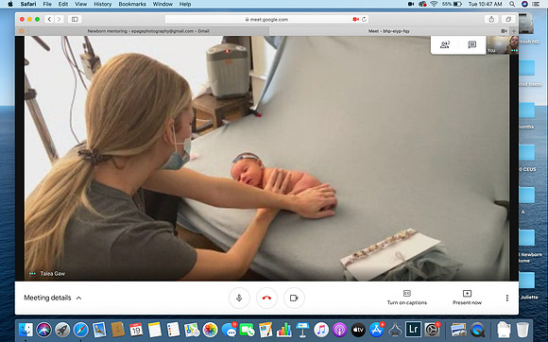Screen dimensions: 548x342
Task: Launch Siri from the Dock
Action: pyautogui.click(x=44, y=330)
